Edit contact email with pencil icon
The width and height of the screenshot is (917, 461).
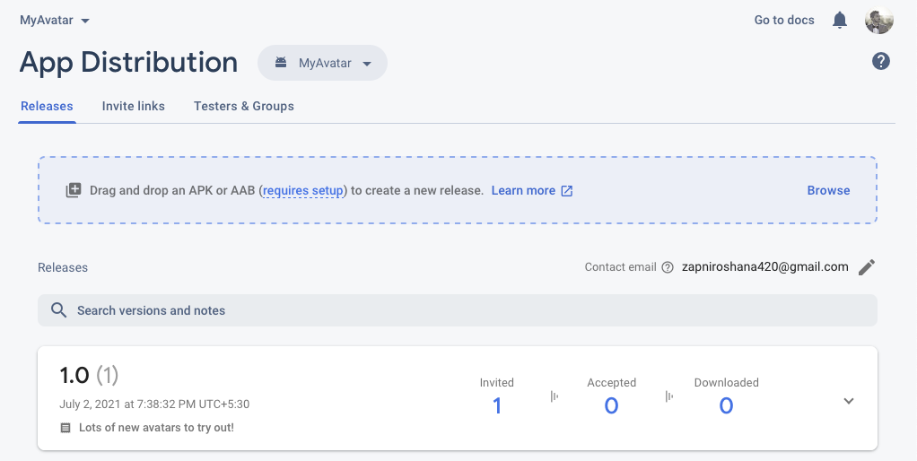(x=866, y=267)
